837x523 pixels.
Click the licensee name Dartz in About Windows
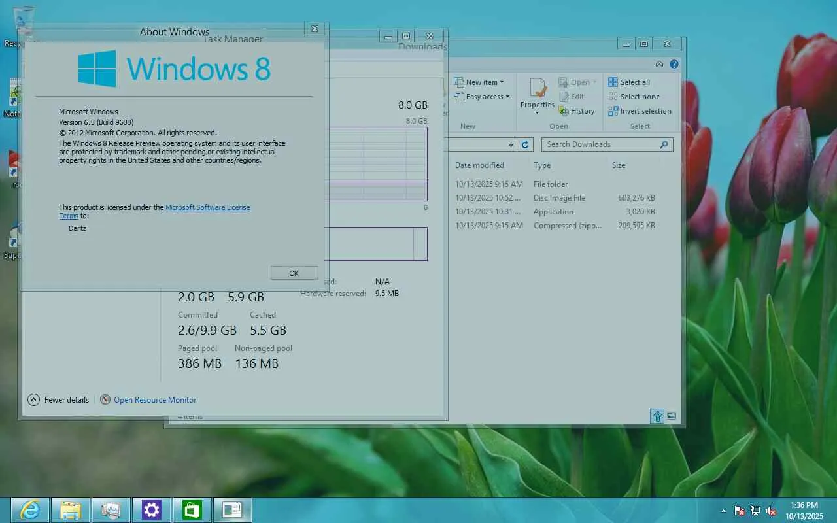77,228
